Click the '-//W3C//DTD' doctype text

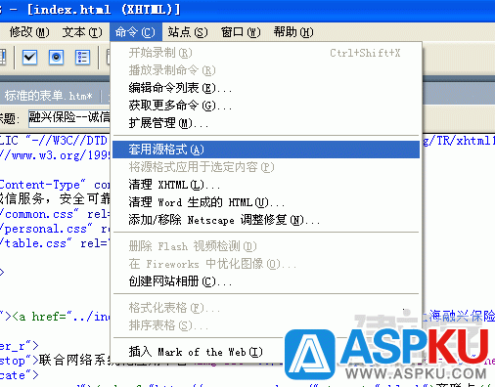69,141
